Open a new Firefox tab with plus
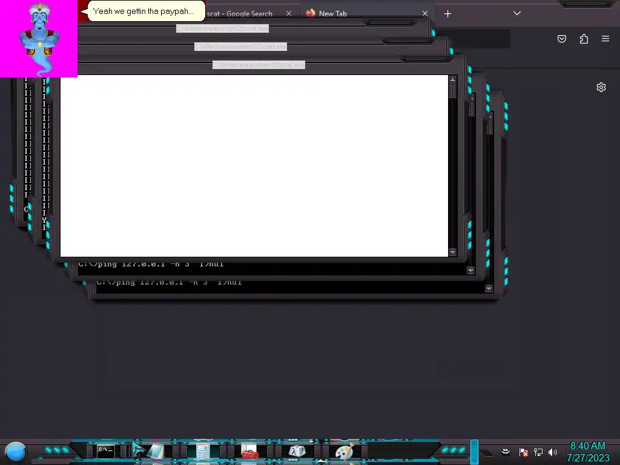This screenshot has width=620, height=465. (x=447, y=14)
